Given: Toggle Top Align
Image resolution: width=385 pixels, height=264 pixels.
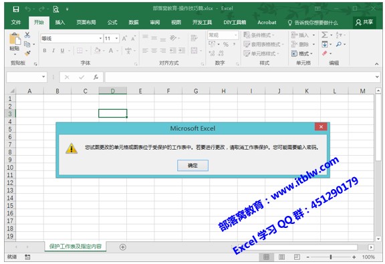Looking at the screenshot, I should tap(145, 37).
